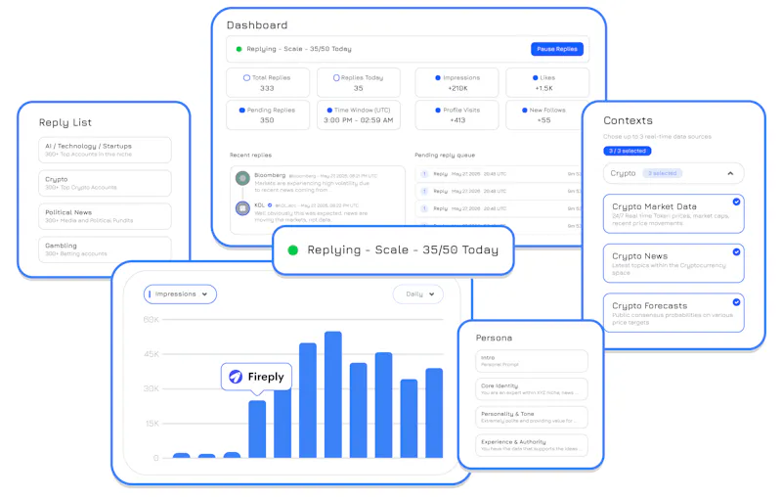Open the Daily interval dropdown
Viewport: 782px width, 497px height.
418,294
